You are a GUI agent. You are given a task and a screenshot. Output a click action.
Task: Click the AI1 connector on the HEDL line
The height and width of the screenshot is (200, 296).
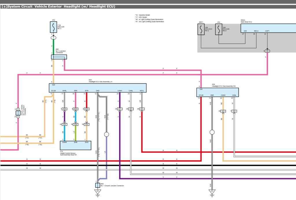click(x=142, y=109)
